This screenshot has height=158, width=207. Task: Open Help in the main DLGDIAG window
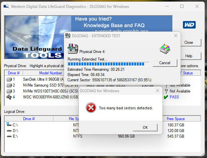191,56
